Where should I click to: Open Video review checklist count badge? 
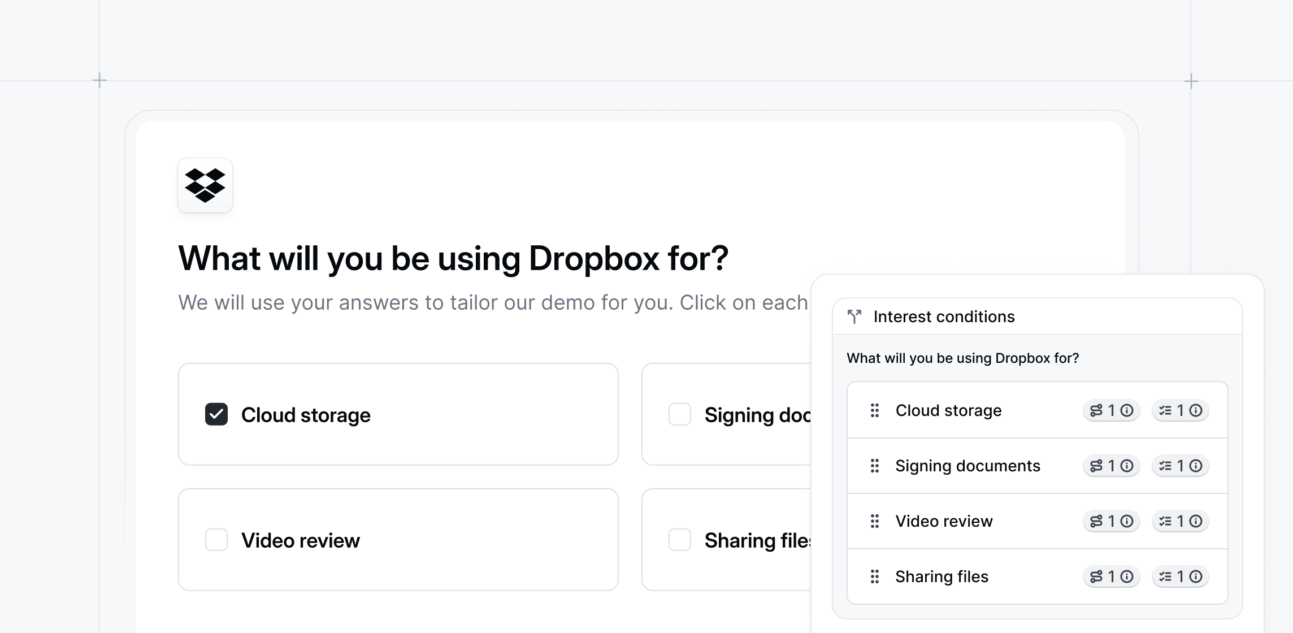(x=1181, y=521)
